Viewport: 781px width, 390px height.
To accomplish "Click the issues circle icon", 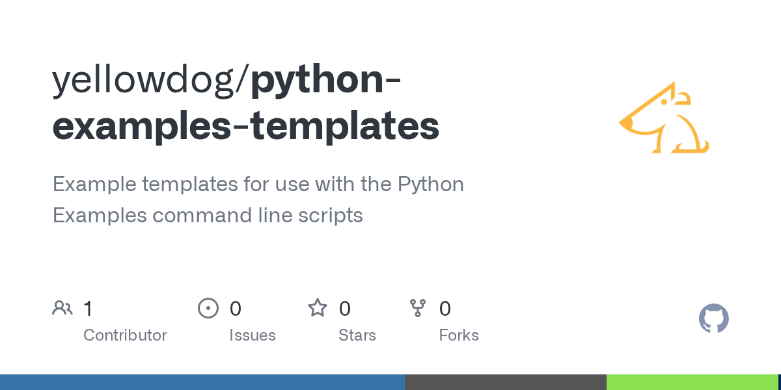I will [x=208, y=308].
